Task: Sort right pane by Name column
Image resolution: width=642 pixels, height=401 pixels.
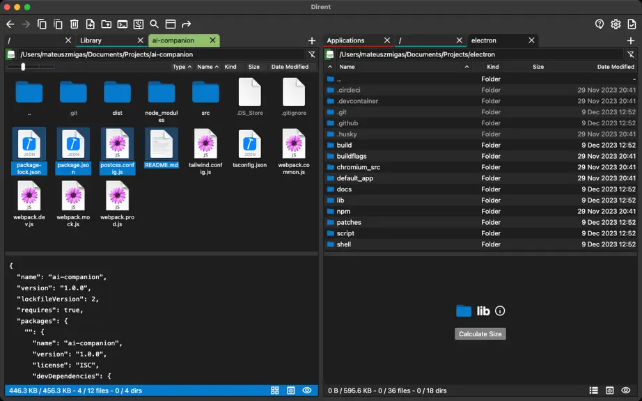Action: (404, 67)
